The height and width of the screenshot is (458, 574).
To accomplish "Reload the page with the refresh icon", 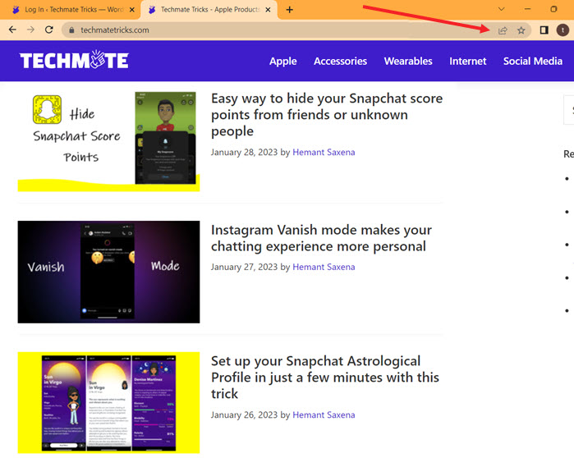I will [x=49, y=30].
